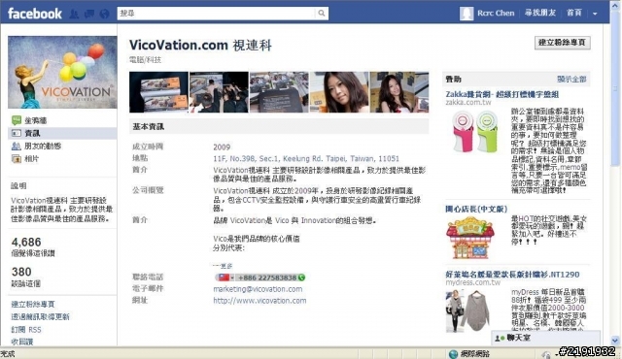Click the VicoVation.com 視連科 page title
The height and width of the screenshot is (359, 622).
click(200, 46)
